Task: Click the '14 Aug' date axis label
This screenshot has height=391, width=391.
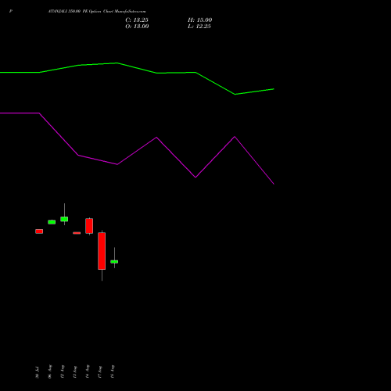Action: pos(88,371)
